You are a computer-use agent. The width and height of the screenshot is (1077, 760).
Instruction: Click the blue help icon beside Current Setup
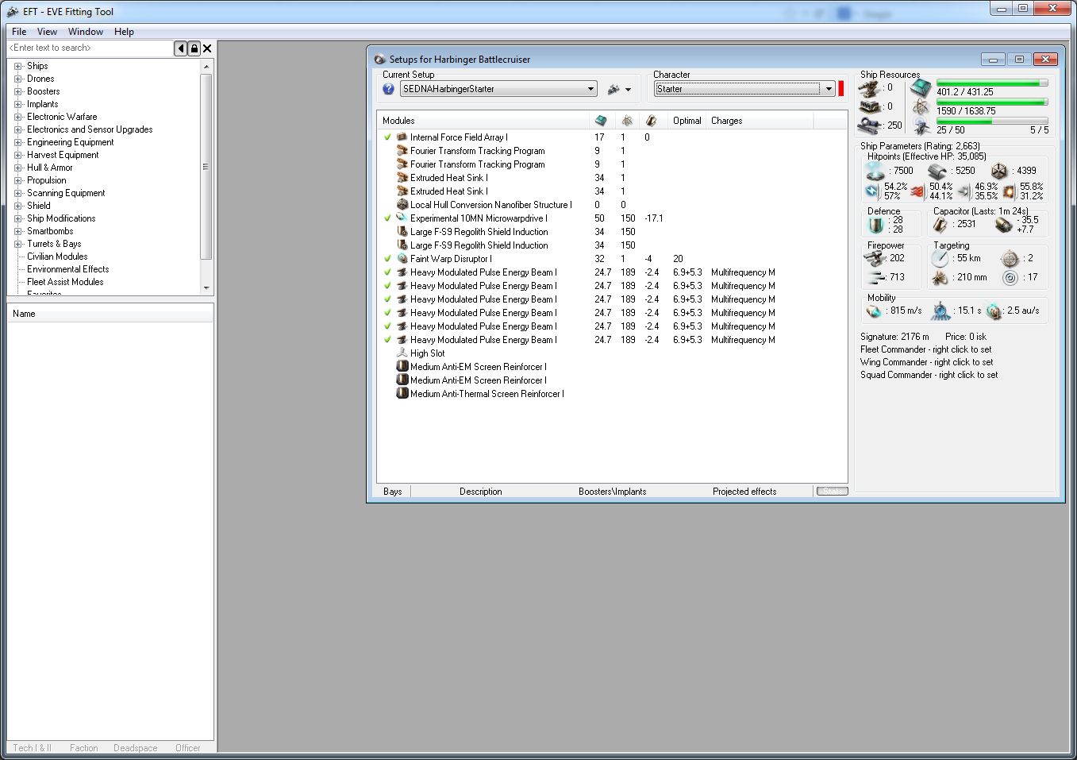pos(388,89)
